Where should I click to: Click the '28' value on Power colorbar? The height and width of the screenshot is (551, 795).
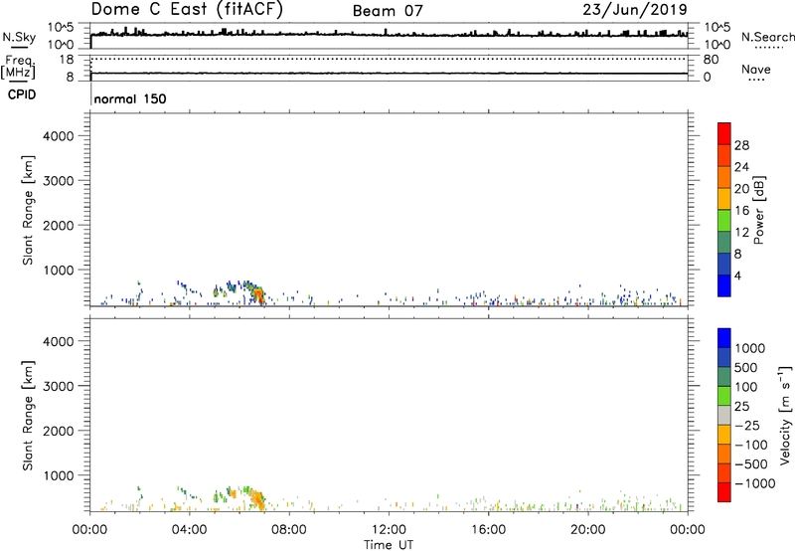coord(741,145)
